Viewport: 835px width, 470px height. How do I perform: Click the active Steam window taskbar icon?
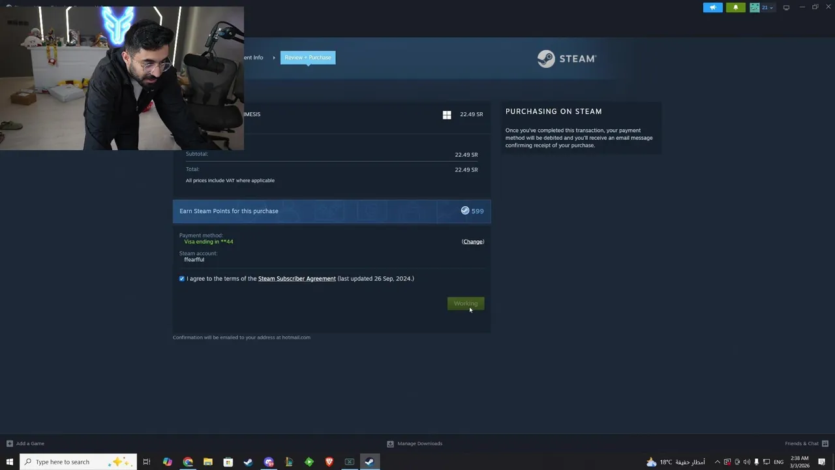pos(369,462)
